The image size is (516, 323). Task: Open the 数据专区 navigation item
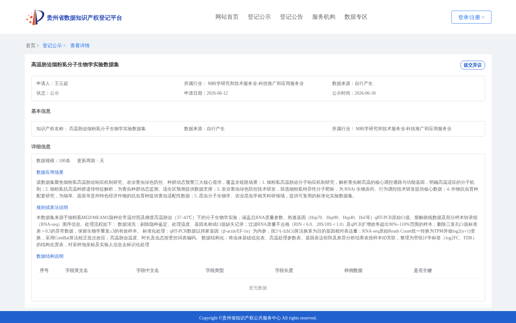tap(356, 17)
